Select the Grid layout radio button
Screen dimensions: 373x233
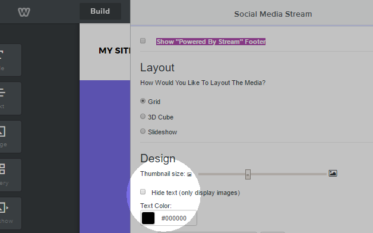tap(143, 101)
